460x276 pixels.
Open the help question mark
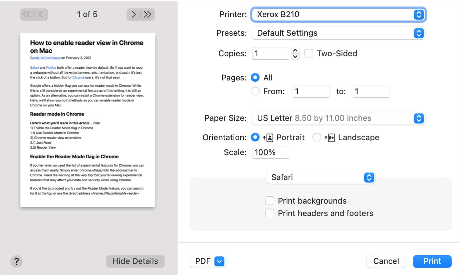point(16,261)
